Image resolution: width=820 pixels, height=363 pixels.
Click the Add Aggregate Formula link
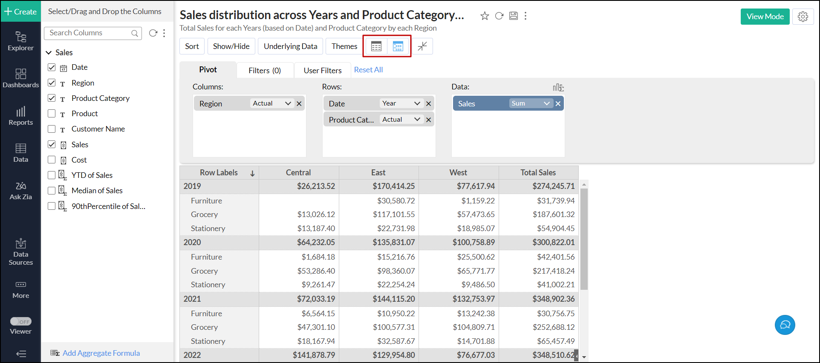click(101, 353)
